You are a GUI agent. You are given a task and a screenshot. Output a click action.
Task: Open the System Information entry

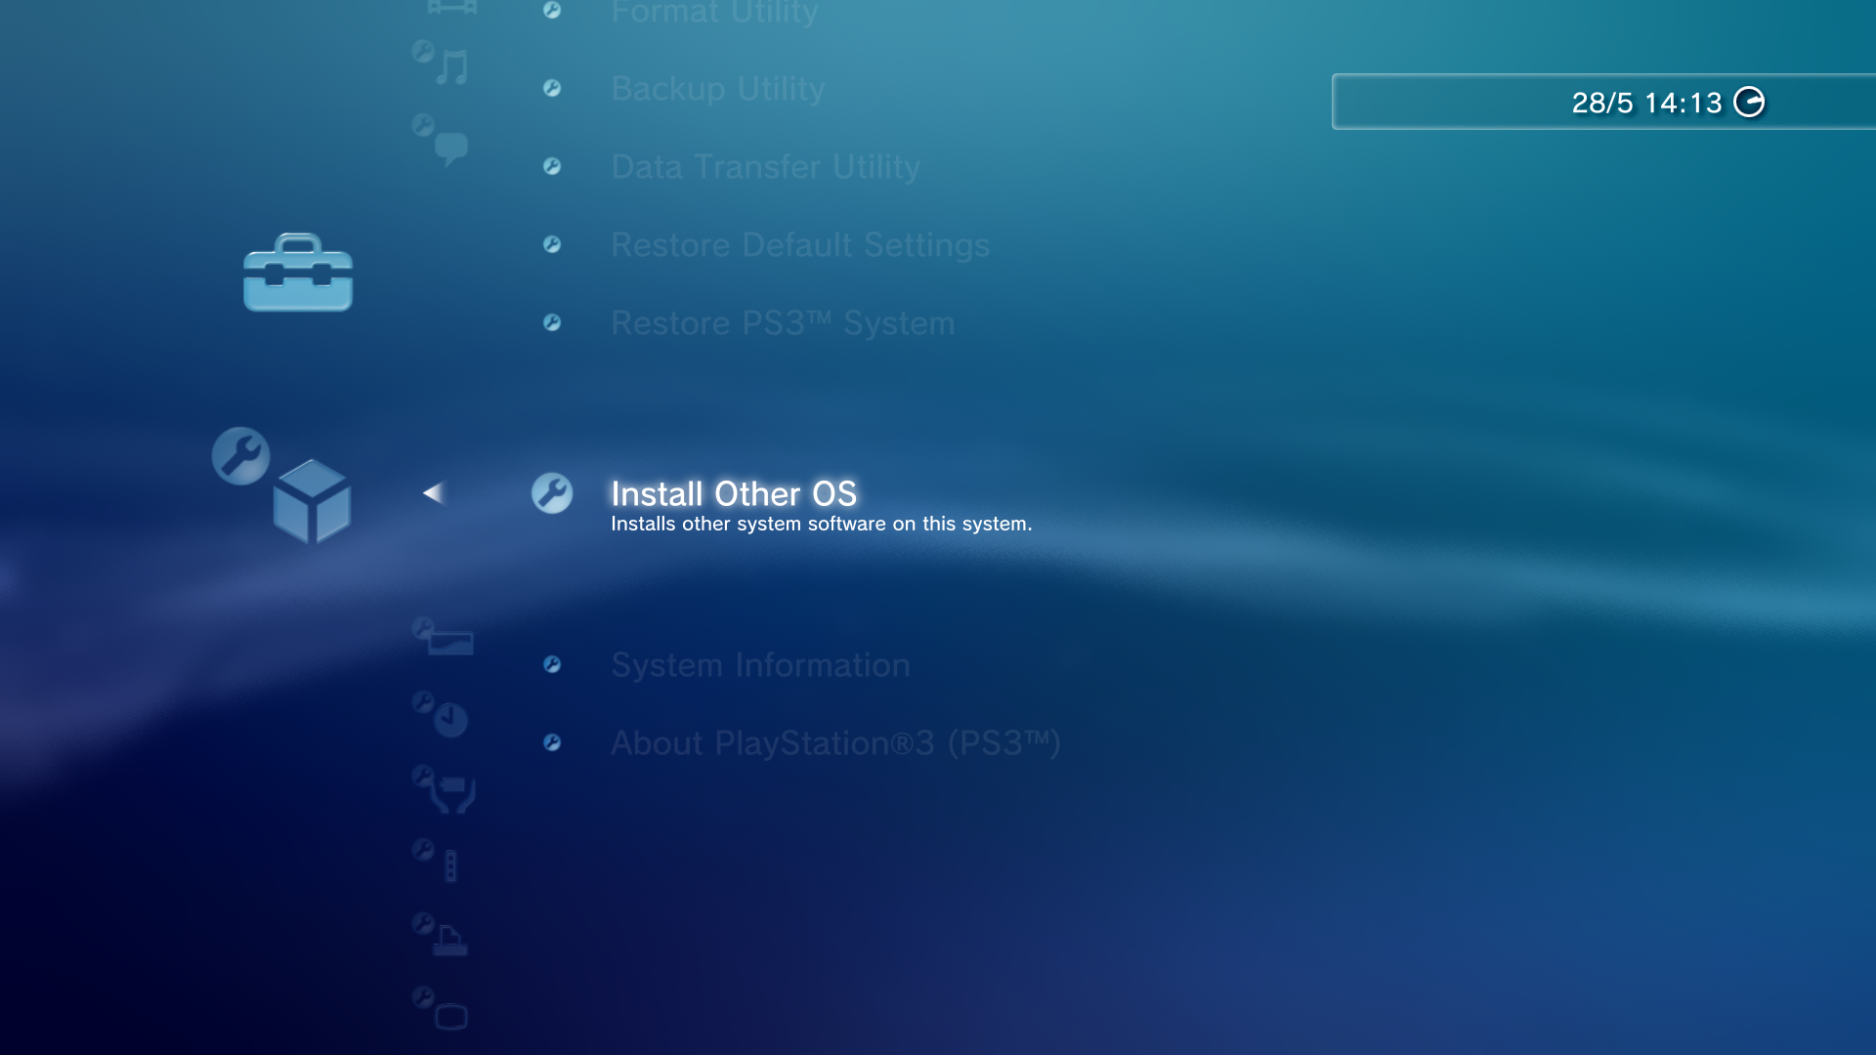tap(760, 665)
